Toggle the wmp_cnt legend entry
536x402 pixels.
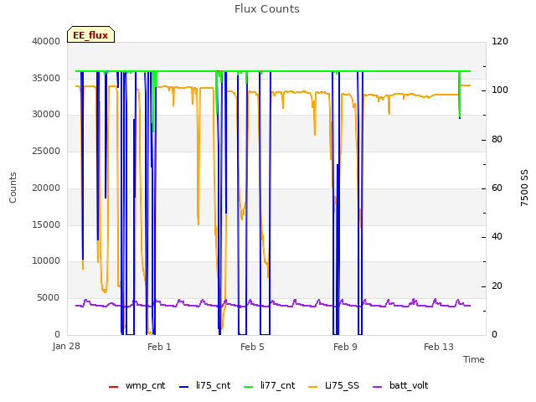137,386
